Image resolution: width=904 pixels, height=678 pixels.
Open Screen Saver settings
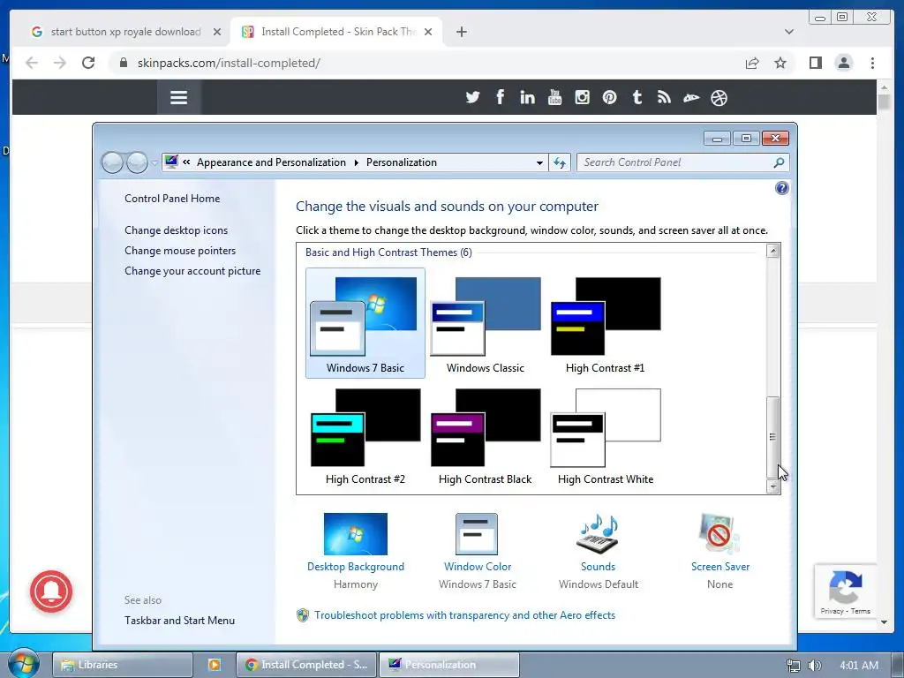[x=720, y=552]
